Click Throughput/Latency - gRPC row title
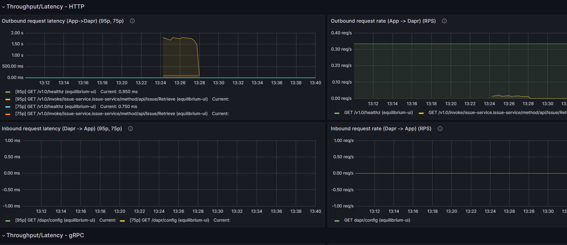The image size is (567, 245). [45, 235]
